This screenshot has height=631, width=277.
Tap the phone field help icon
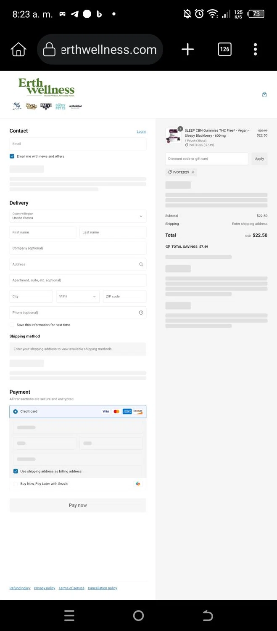coord(141,313)
